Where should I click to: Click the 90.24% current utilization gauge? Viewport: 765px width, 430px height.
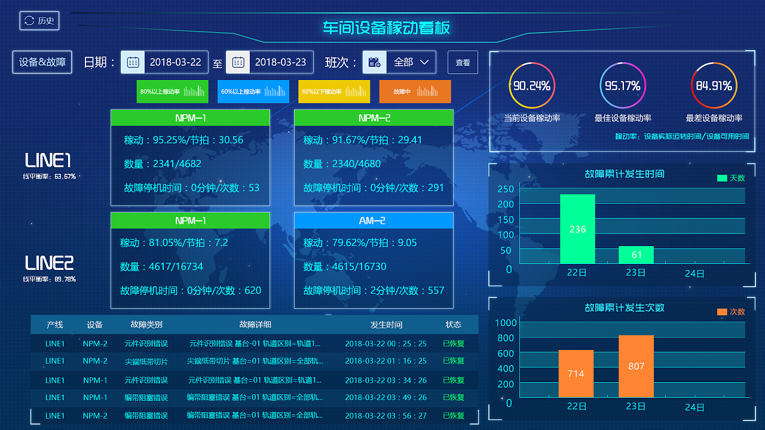(532, 86)
